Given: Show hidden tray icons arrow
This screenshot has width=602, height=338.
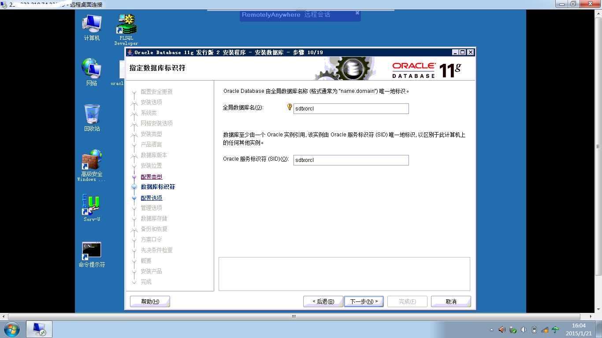Looking at the screenshot, I should point(492,330).
